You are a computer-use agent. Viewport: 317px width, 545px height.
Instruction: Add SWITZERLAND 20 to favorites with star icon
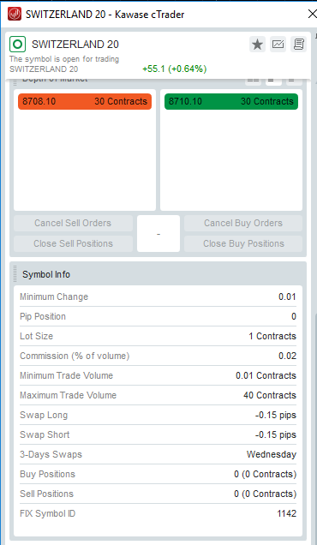[x=257, y=45]
